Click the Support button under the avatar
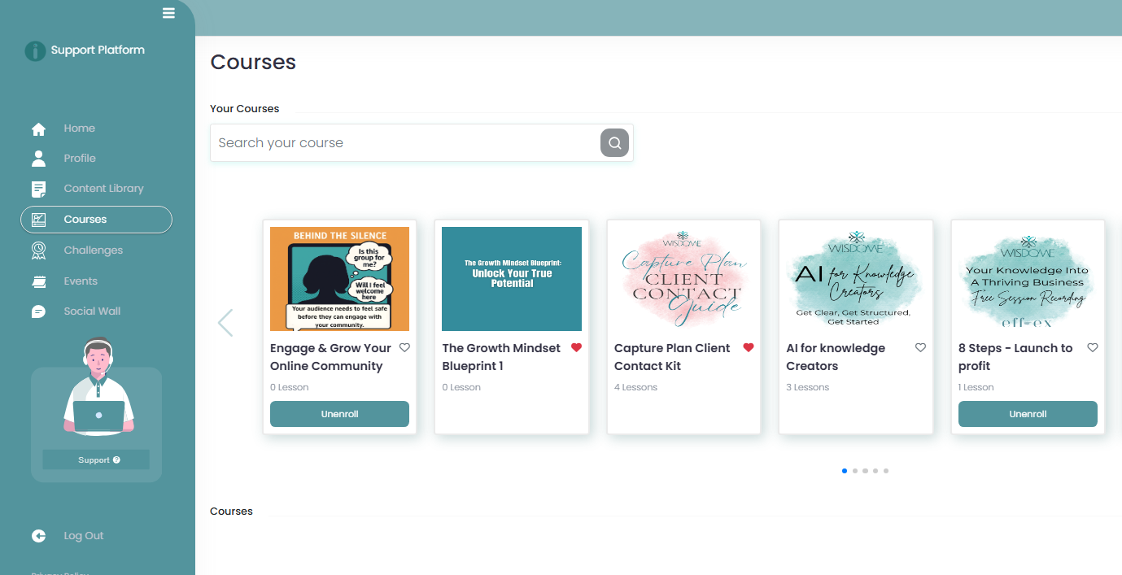Viewport: 1122px width, 575px height. pos(96,460)
